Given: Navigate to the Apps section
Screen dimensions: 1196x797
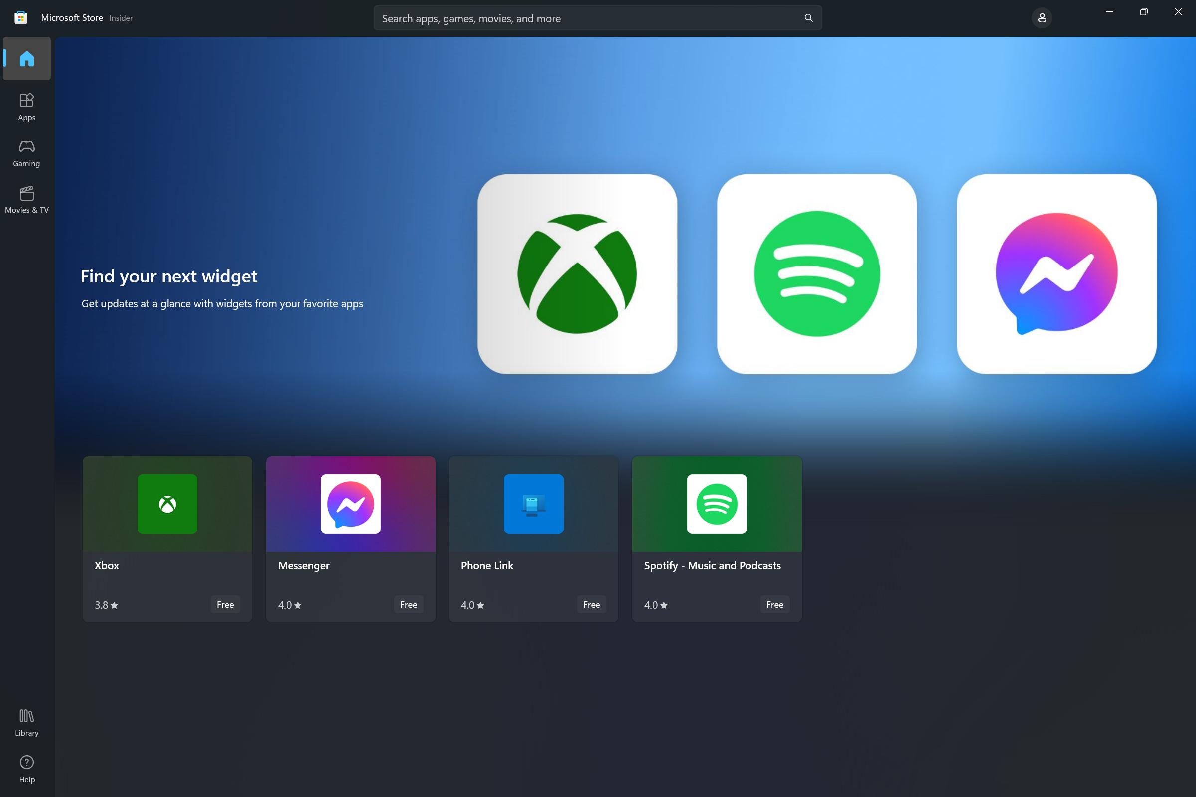Looking at the screenshot, I should [26, 107].
